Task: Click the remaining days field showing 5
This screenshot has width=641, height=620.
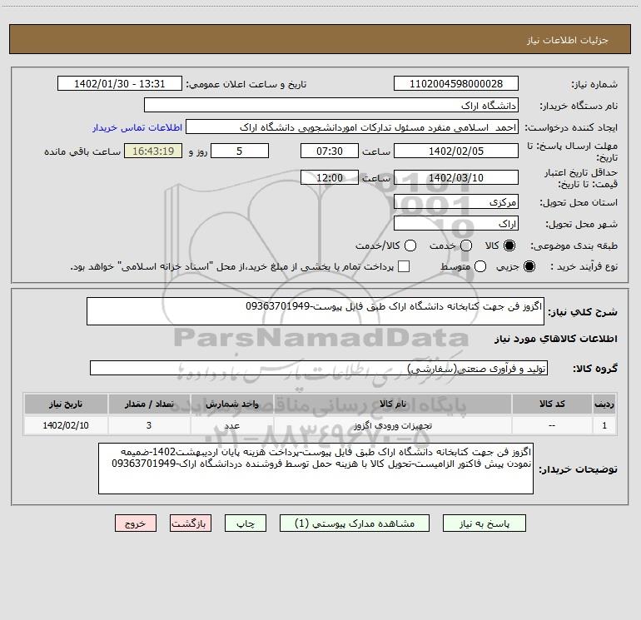Action: pyautogui.click(x=240, y=151)
